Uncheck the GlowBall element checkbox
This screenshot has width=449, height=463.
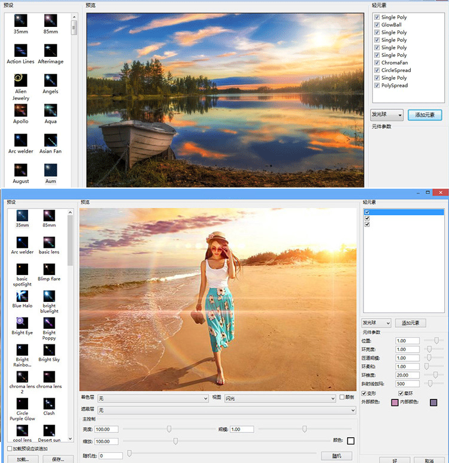point(377,25)
